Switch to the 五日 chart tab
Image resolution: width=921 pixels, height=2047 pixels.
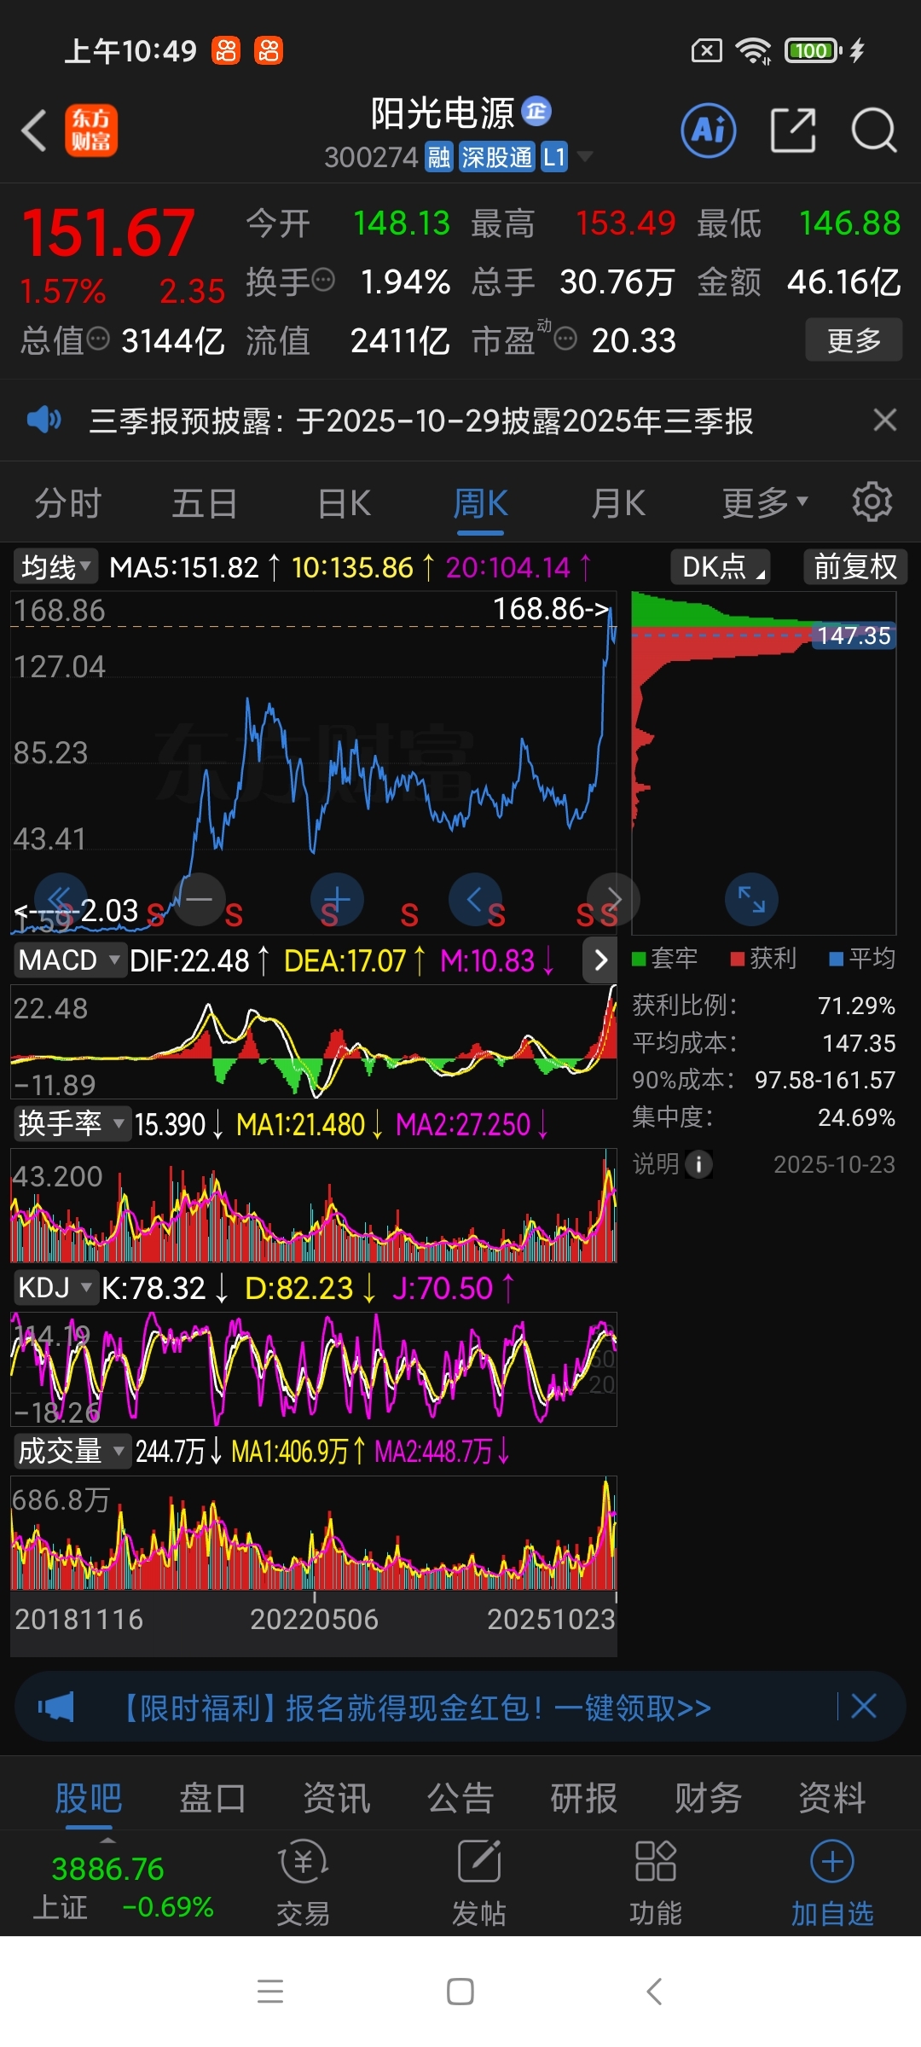pos(205,503)
